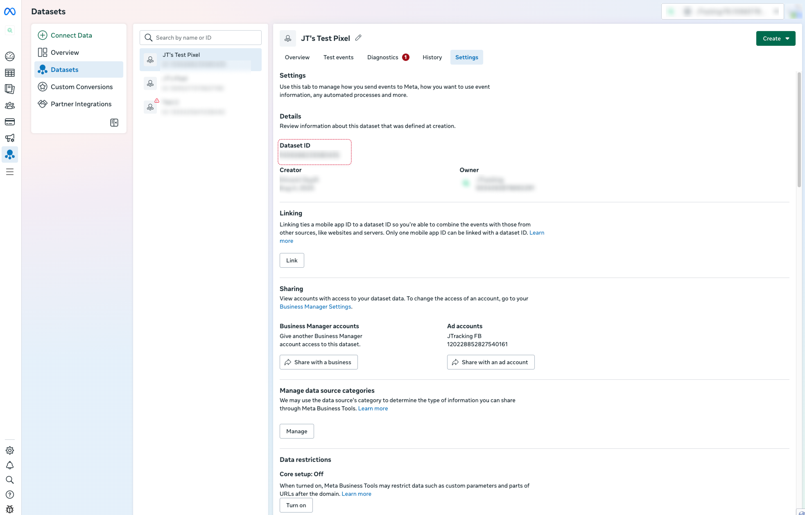Image resolution: width=805 pixels, height=515 pixels.
Task: Focus the Search by name or ID field
Action: [201, 38]
